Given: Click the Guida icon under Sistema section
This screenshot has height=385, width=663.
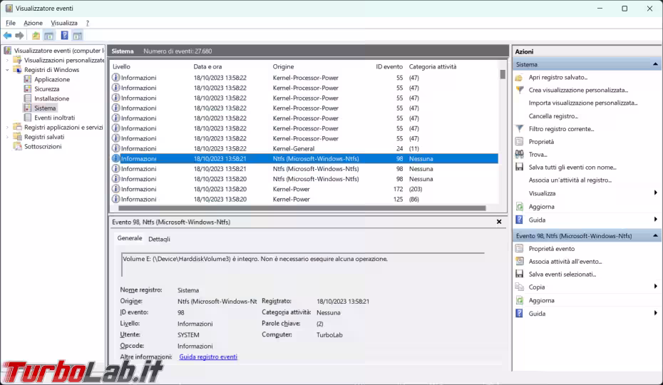Looking at the screenshot, I should [519, 220].
